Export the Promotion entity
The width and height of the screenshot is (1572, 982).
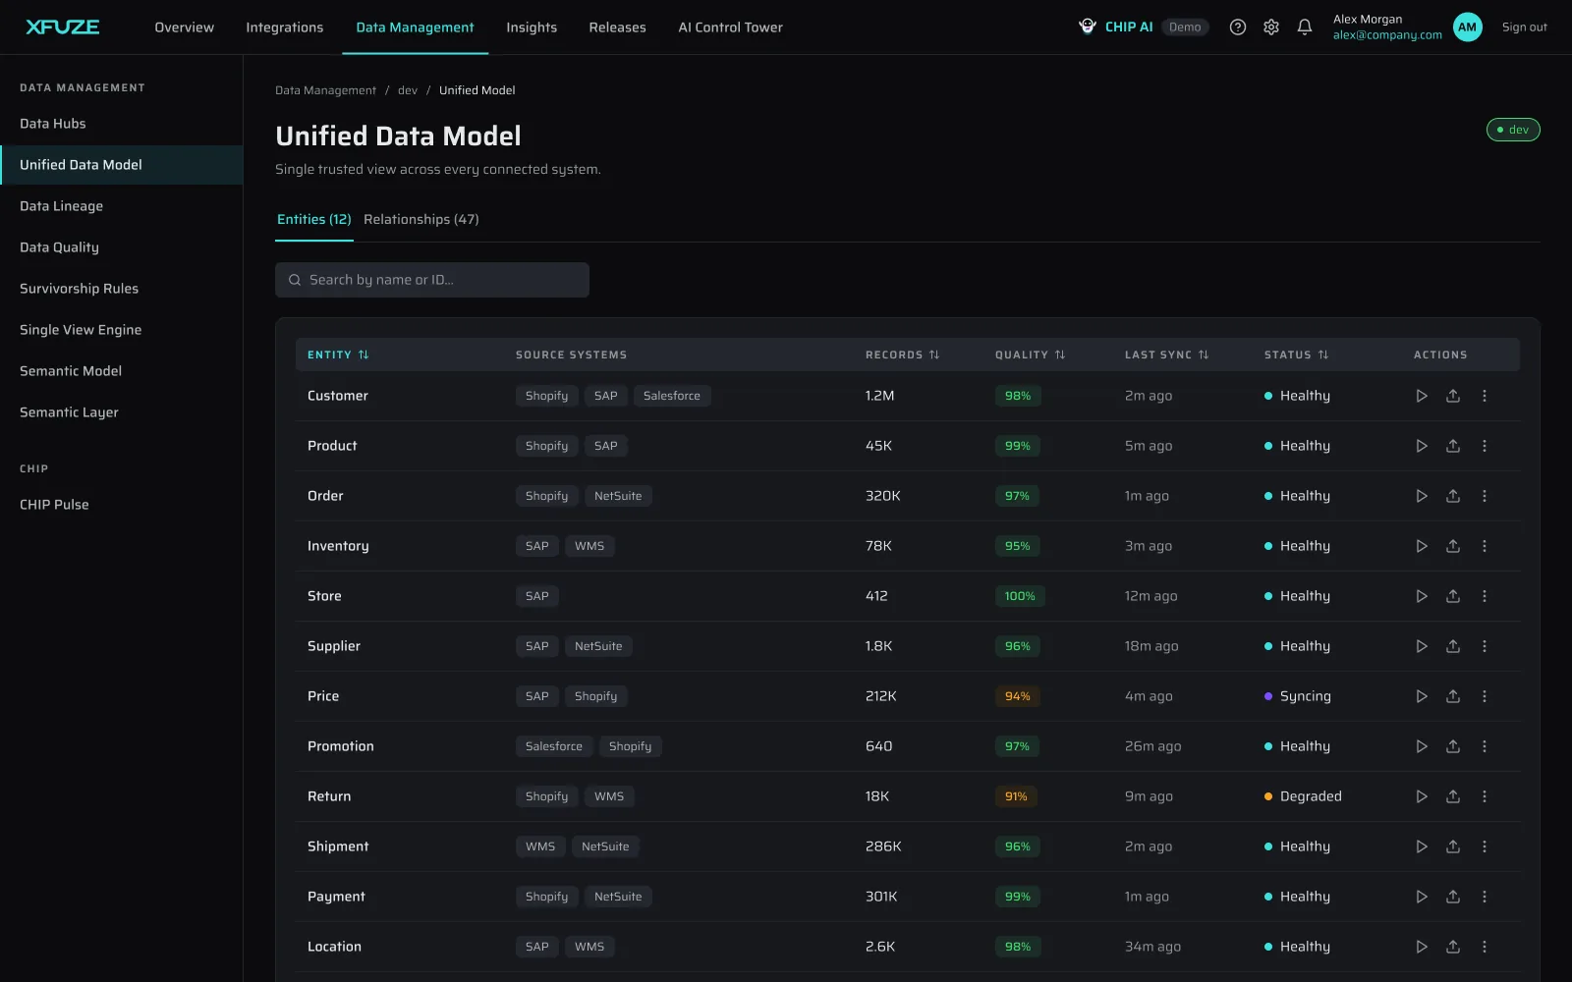1453,746
